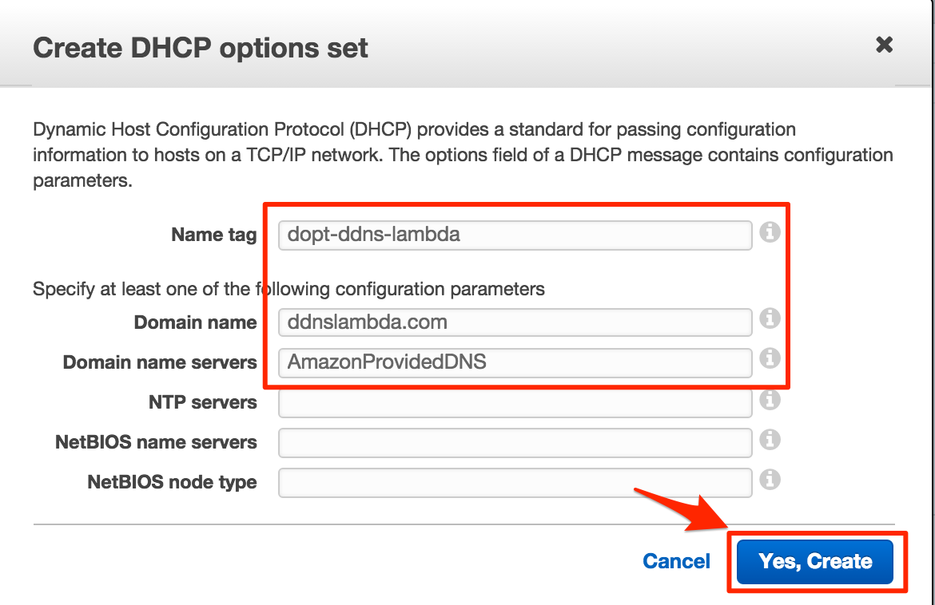
Task: Close the Create DHCP options set dialog
Action: pos(885,45)
